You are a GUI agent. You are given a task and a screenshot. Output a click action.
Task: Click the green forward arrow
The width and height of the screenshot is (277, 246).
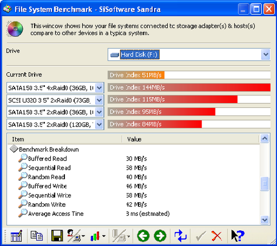(160, 236)
